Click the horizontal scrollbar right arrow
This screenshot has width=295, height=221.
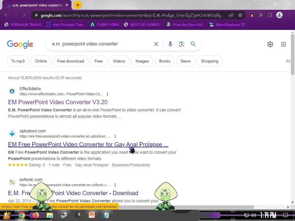(x=288, y=207)
